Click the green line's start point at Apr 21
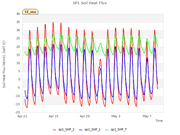The height and width of the screenshot is (135, 180). tap(25, 51)
